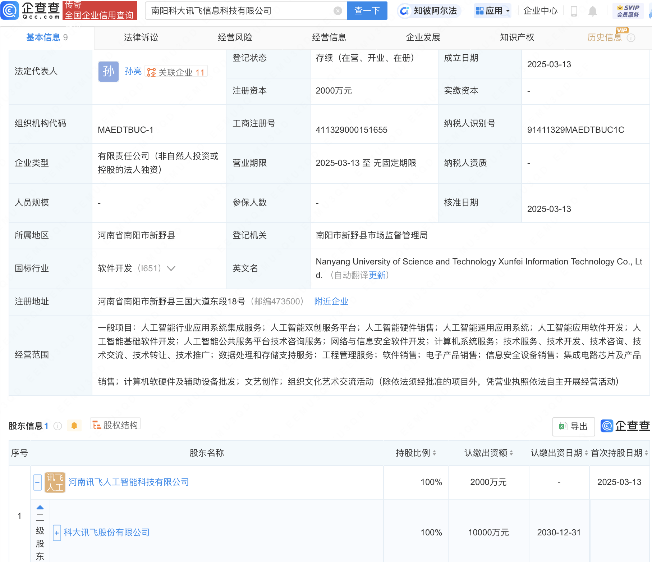Open 河南讯飞人工智能科技有限公司 link
652x562 pixels.
pos(129,482)
